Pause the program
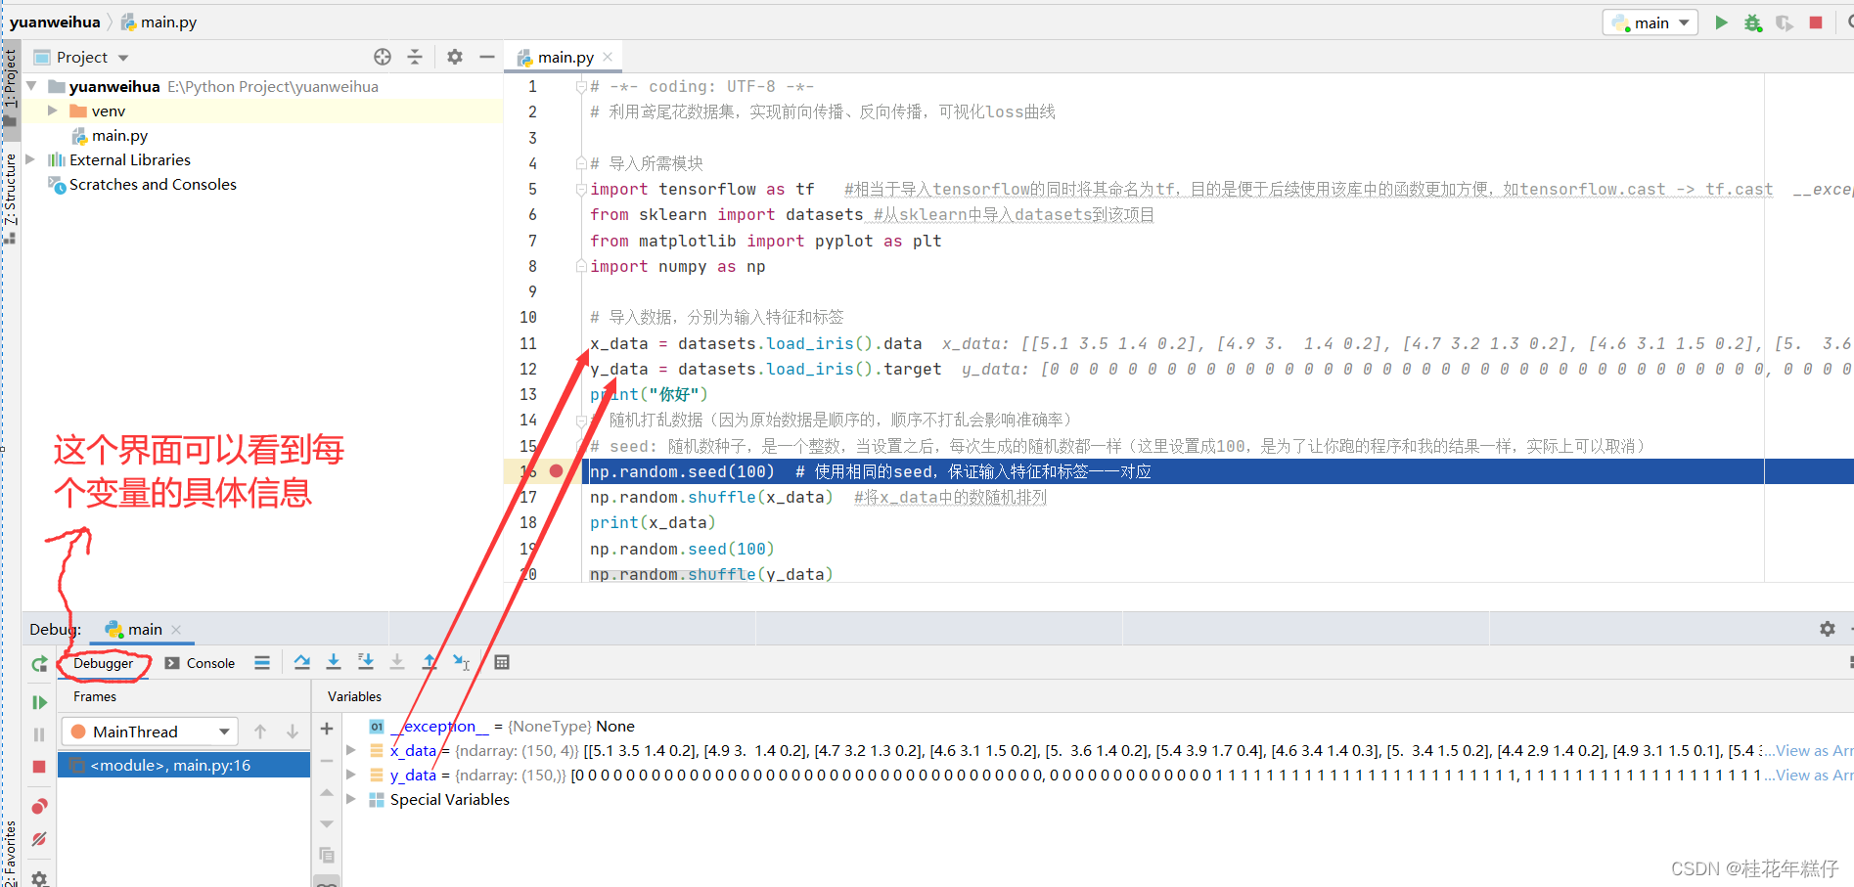 pyautogui.click(x=39, y=734)
